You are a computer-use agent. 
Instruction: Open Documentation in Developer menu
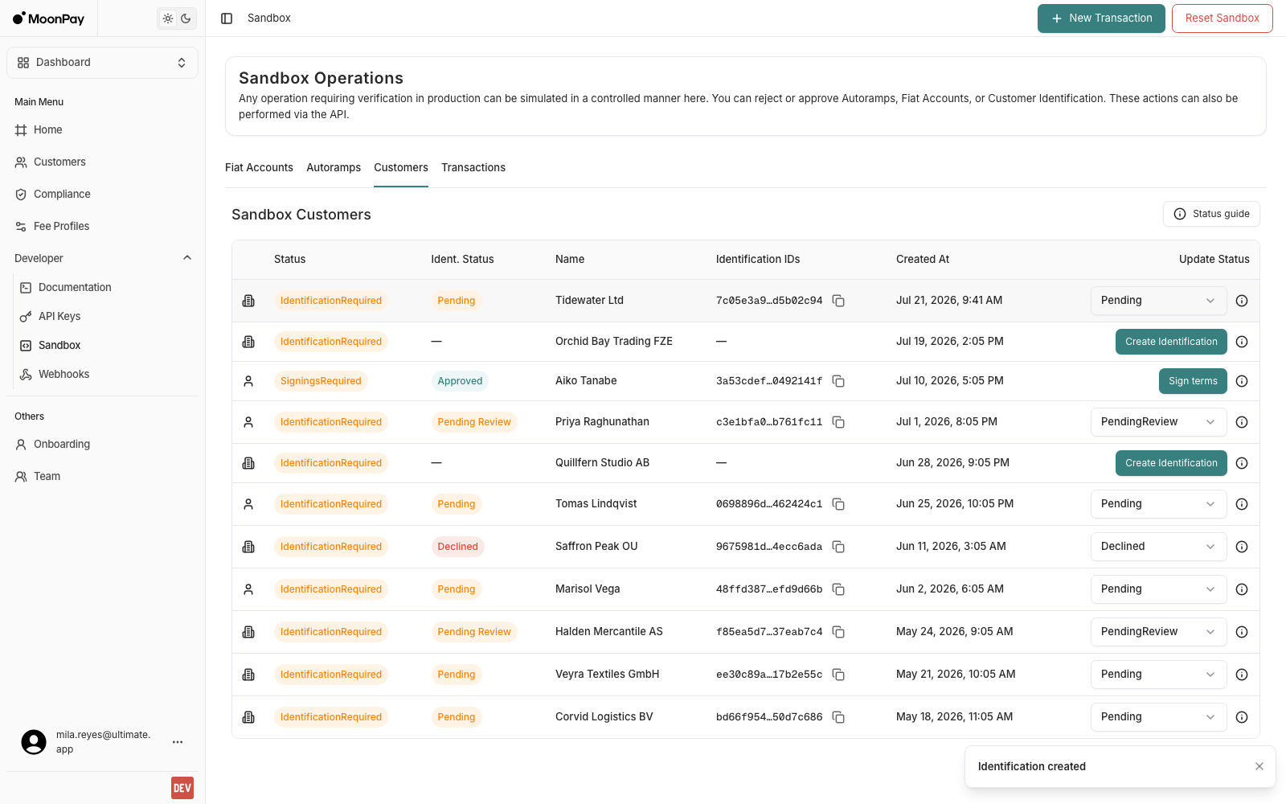(107, 287)
